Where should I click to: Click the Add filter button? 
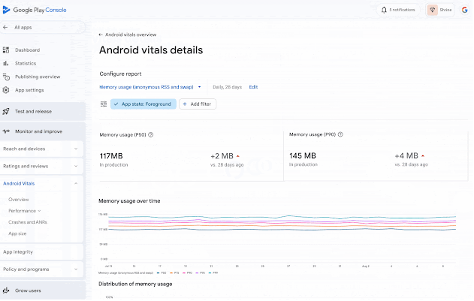pos(198,104)
